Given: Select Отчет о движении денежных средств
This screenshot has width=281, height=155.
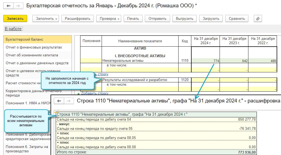Looking at the screenshot, I should [37, 63].
